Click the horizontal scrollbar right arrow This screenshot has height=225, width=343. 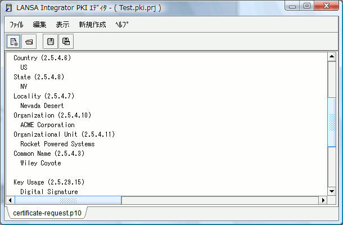click(323, 200)
